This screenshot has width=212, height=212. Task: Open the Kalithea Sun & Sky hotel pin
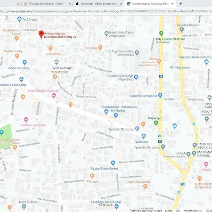26,120
